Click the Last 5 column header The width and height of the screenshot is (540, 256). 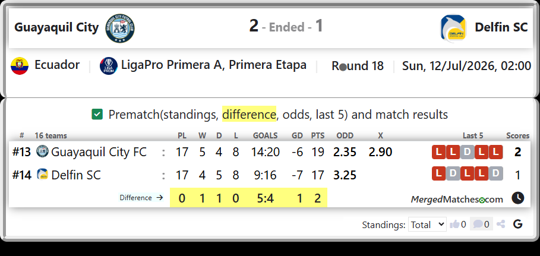473,136
